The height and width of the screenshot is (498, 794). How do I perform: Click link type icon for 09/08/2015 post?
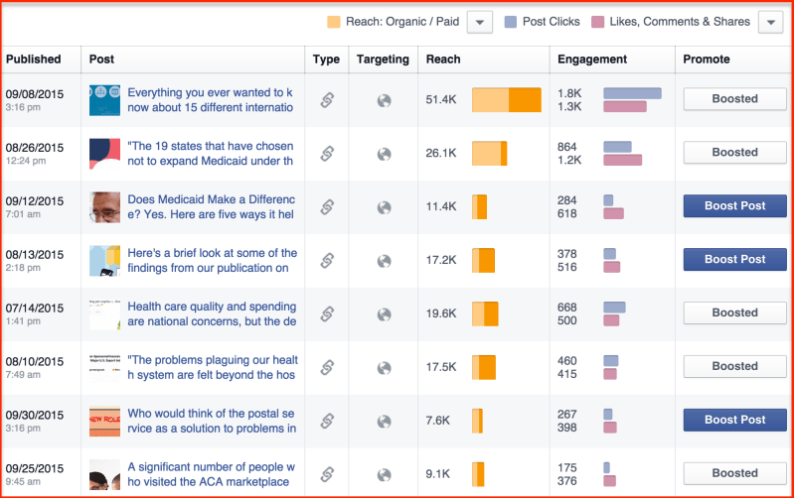(x=326, y=99)
